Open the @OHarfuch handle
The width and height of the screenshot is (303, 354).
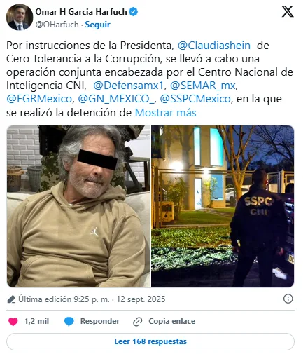[57, 25]
